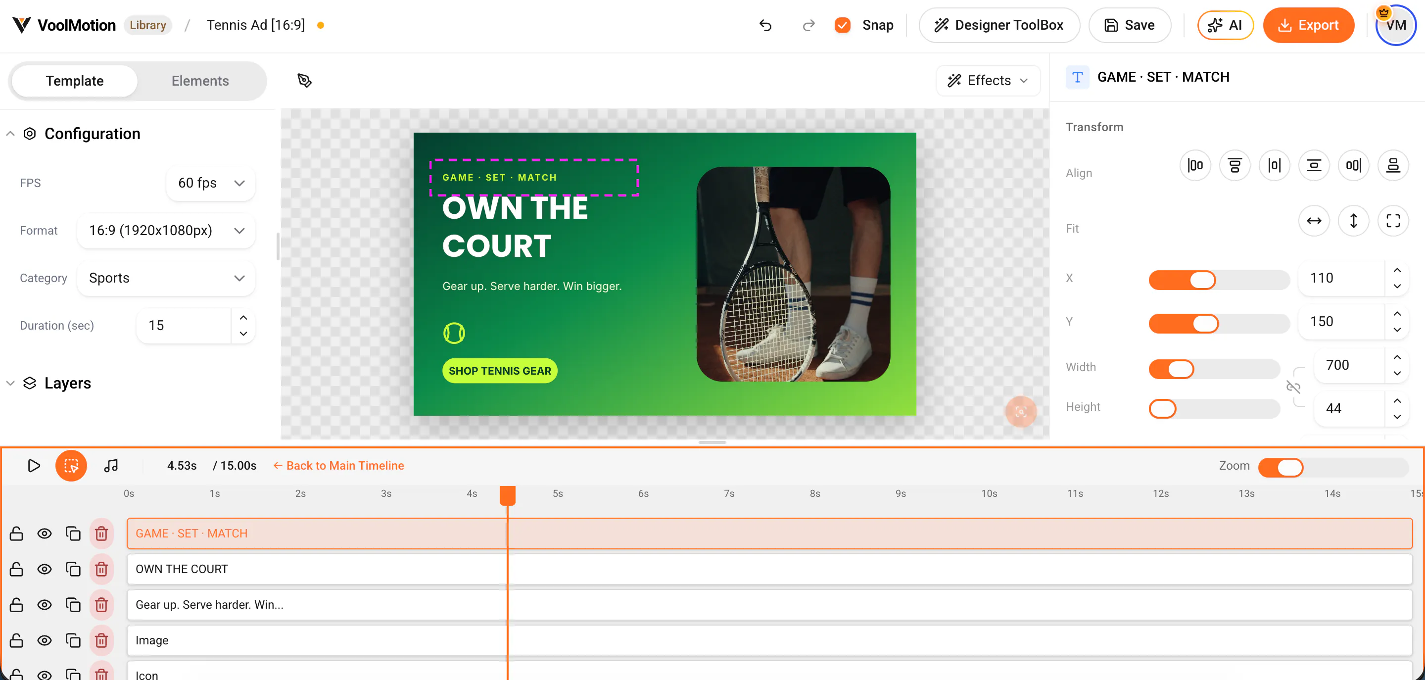
Task: Open the Format dropdown
Action: point(166,231)
